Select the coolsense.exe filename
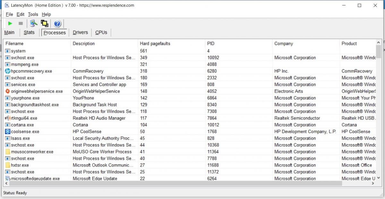 click(25, 132)
